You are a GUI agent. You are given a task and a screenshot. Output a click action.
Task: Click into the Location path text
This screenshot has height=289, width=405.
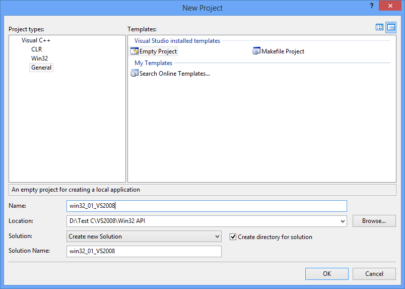click(107, 221)
